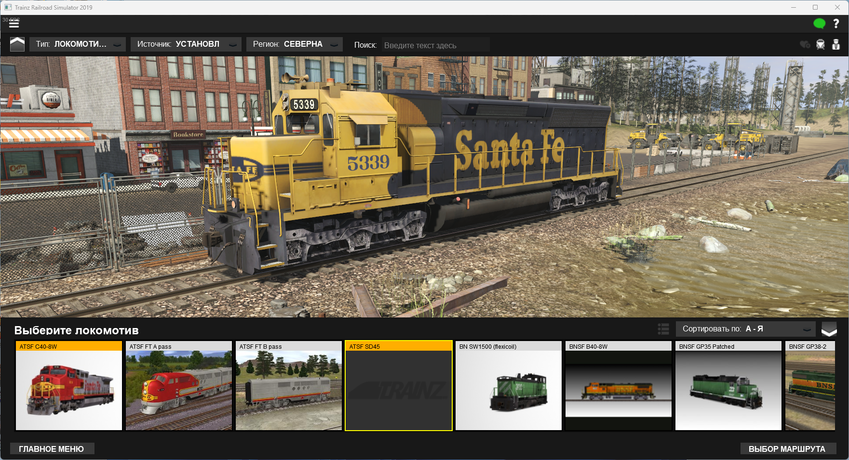
Task: Click the search text field
Action: (x=436, y=45)
